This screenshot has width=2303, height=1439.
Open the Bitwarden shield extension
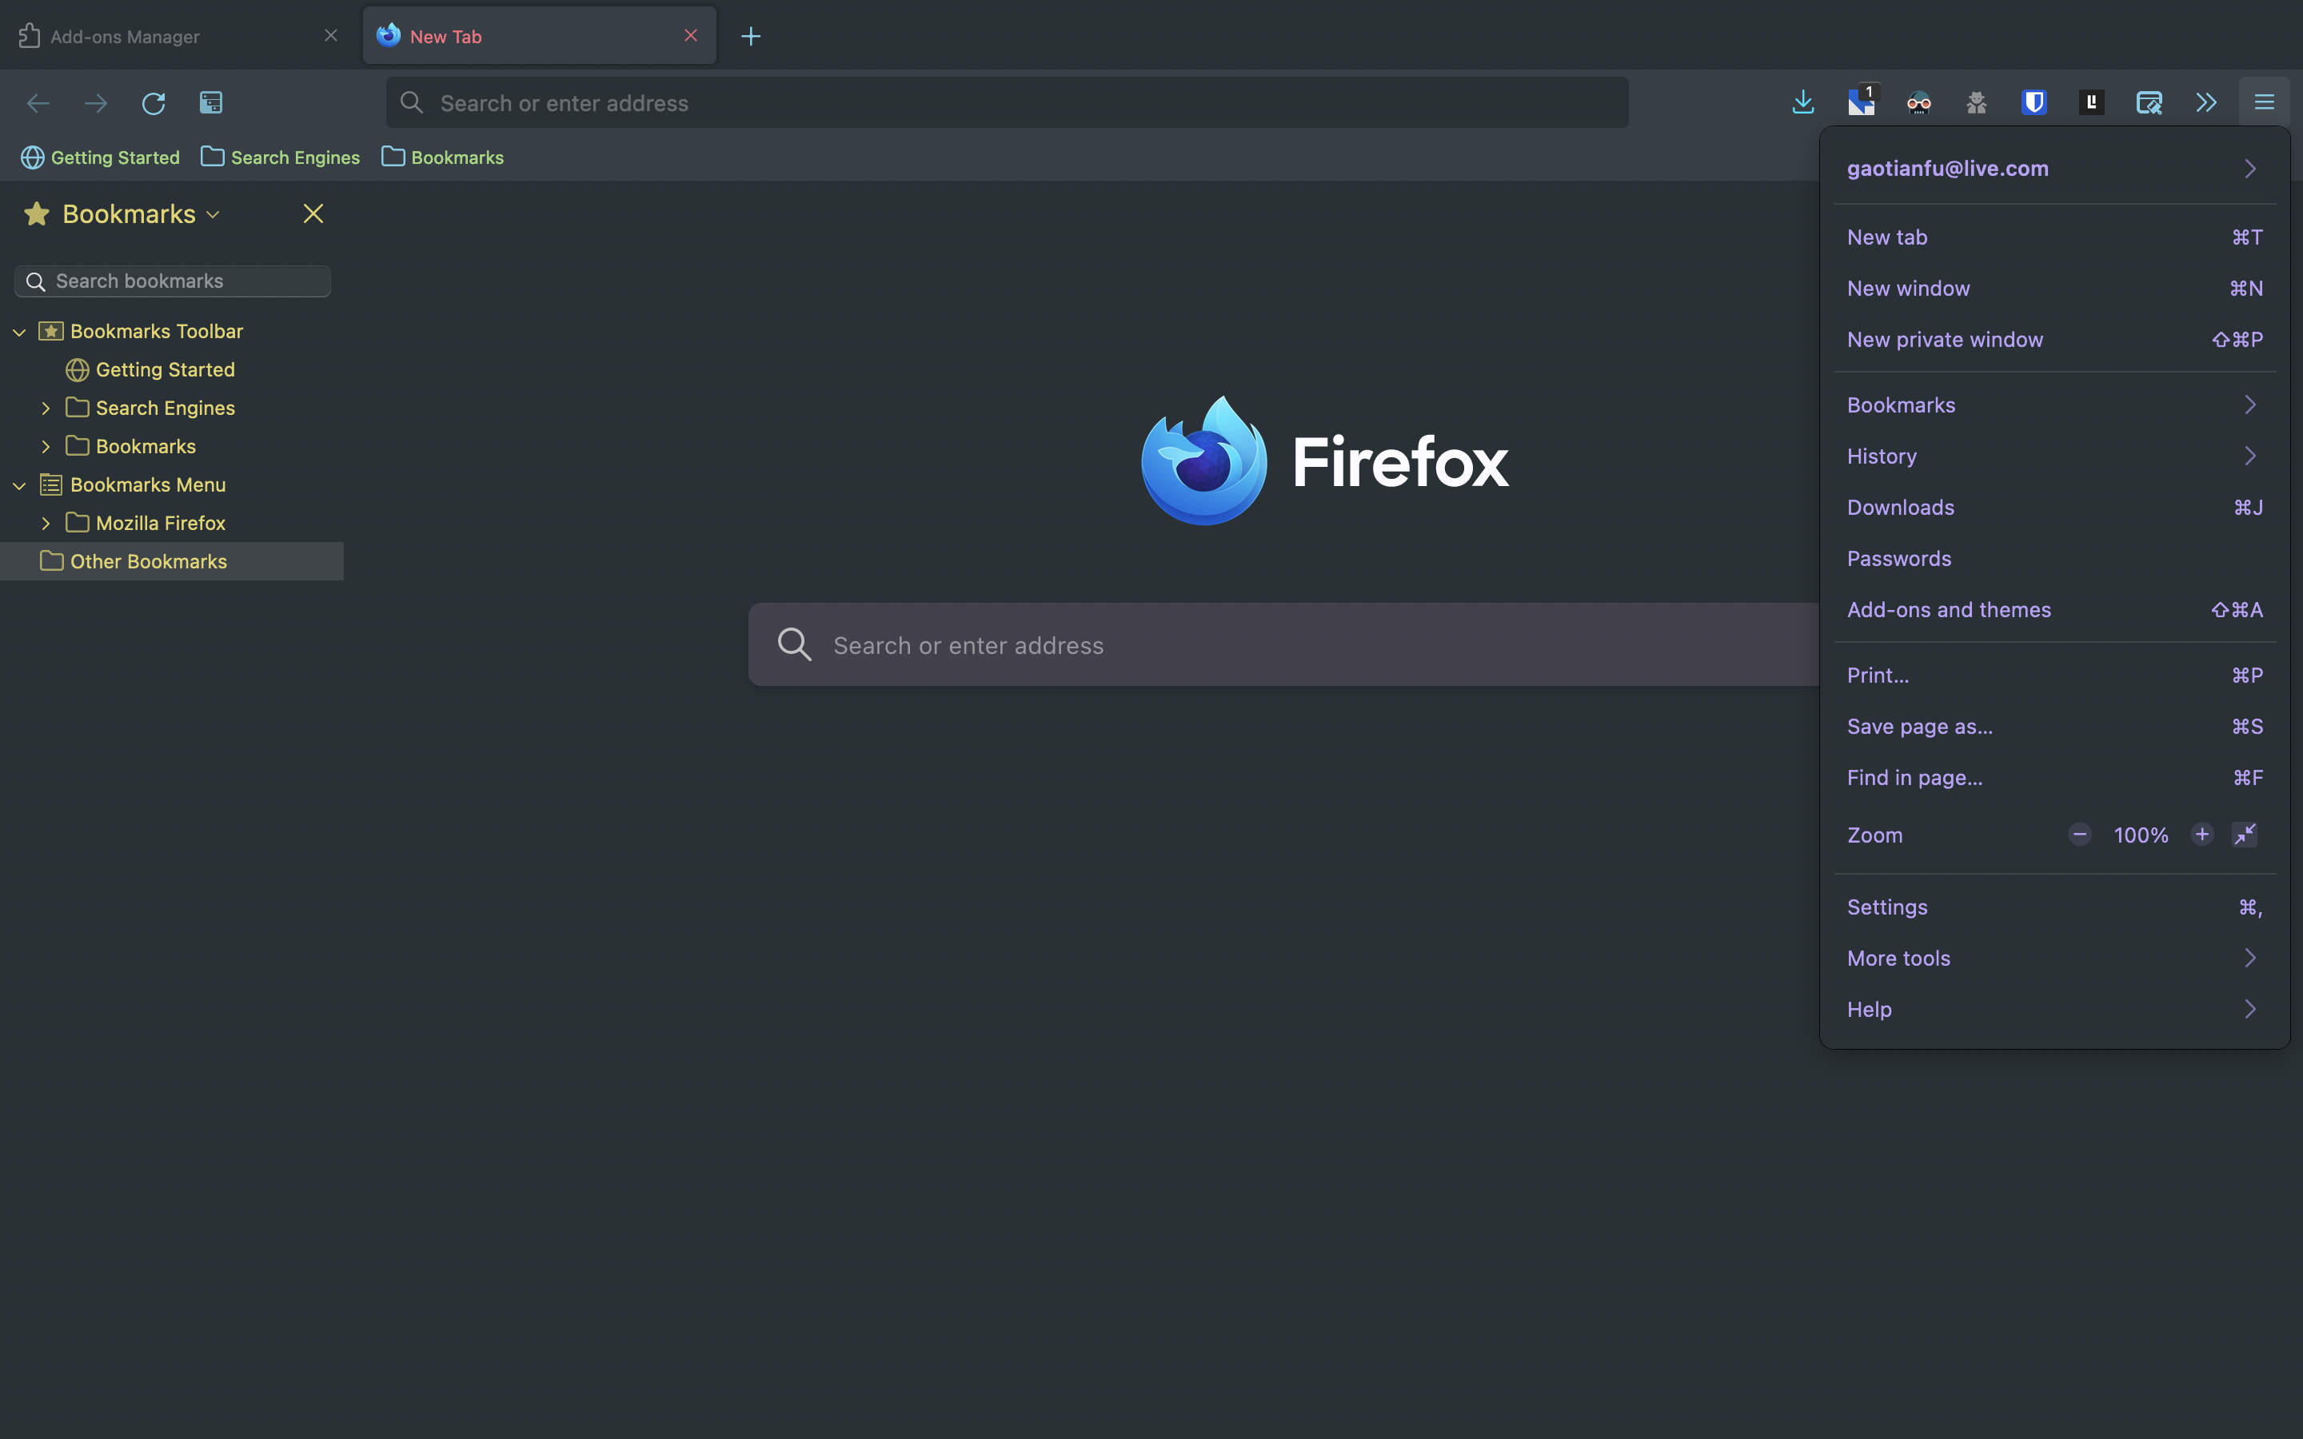click(x=2034, y=103)
